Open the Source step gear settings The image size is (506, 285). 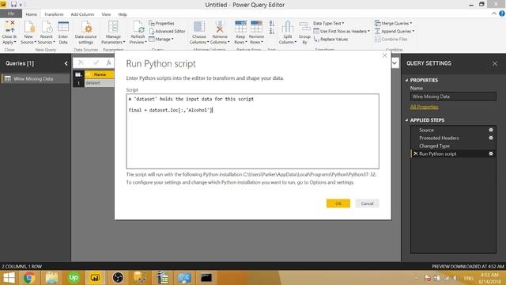[491, 130]
